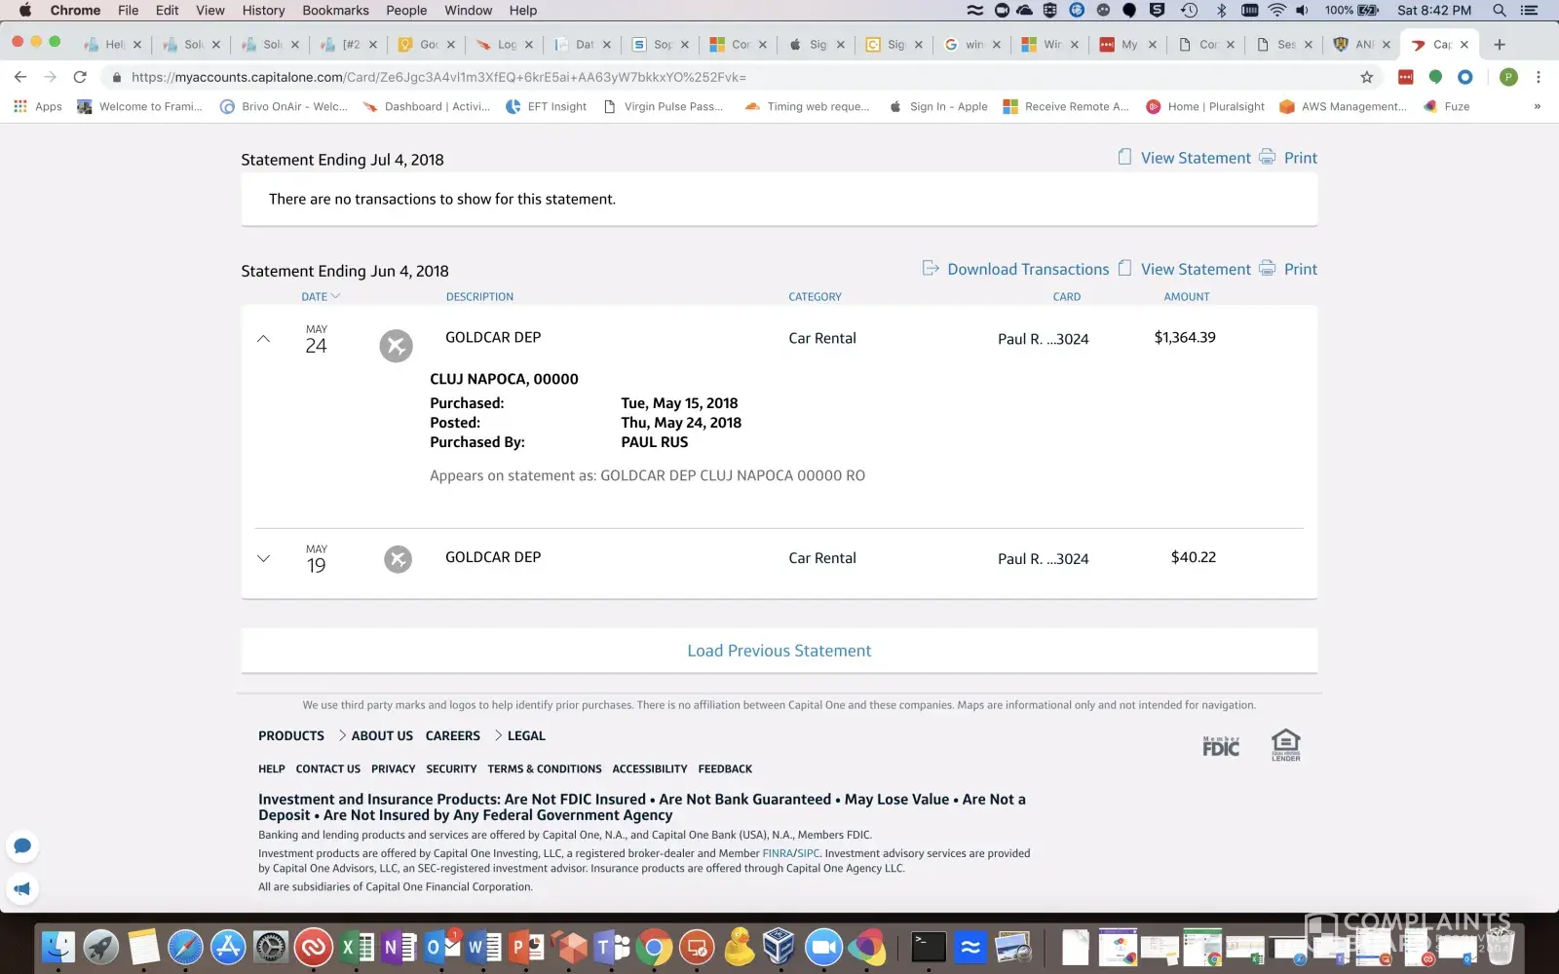View Statement for Jul 4, 2018
Screen dimensions: 1559x974
click(x=1195, y=158)
